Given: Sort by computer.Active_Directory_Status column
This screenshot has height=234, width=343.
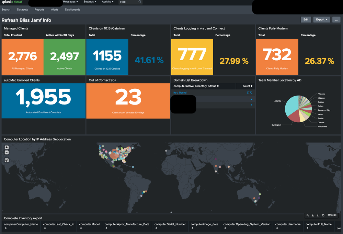Looking at the screenshot, I should [x=196, y=86].
